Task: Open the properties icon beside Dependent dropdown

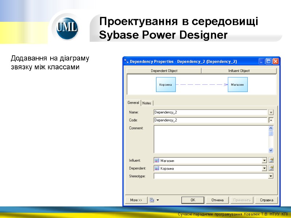Action: [x=271, y=168]
